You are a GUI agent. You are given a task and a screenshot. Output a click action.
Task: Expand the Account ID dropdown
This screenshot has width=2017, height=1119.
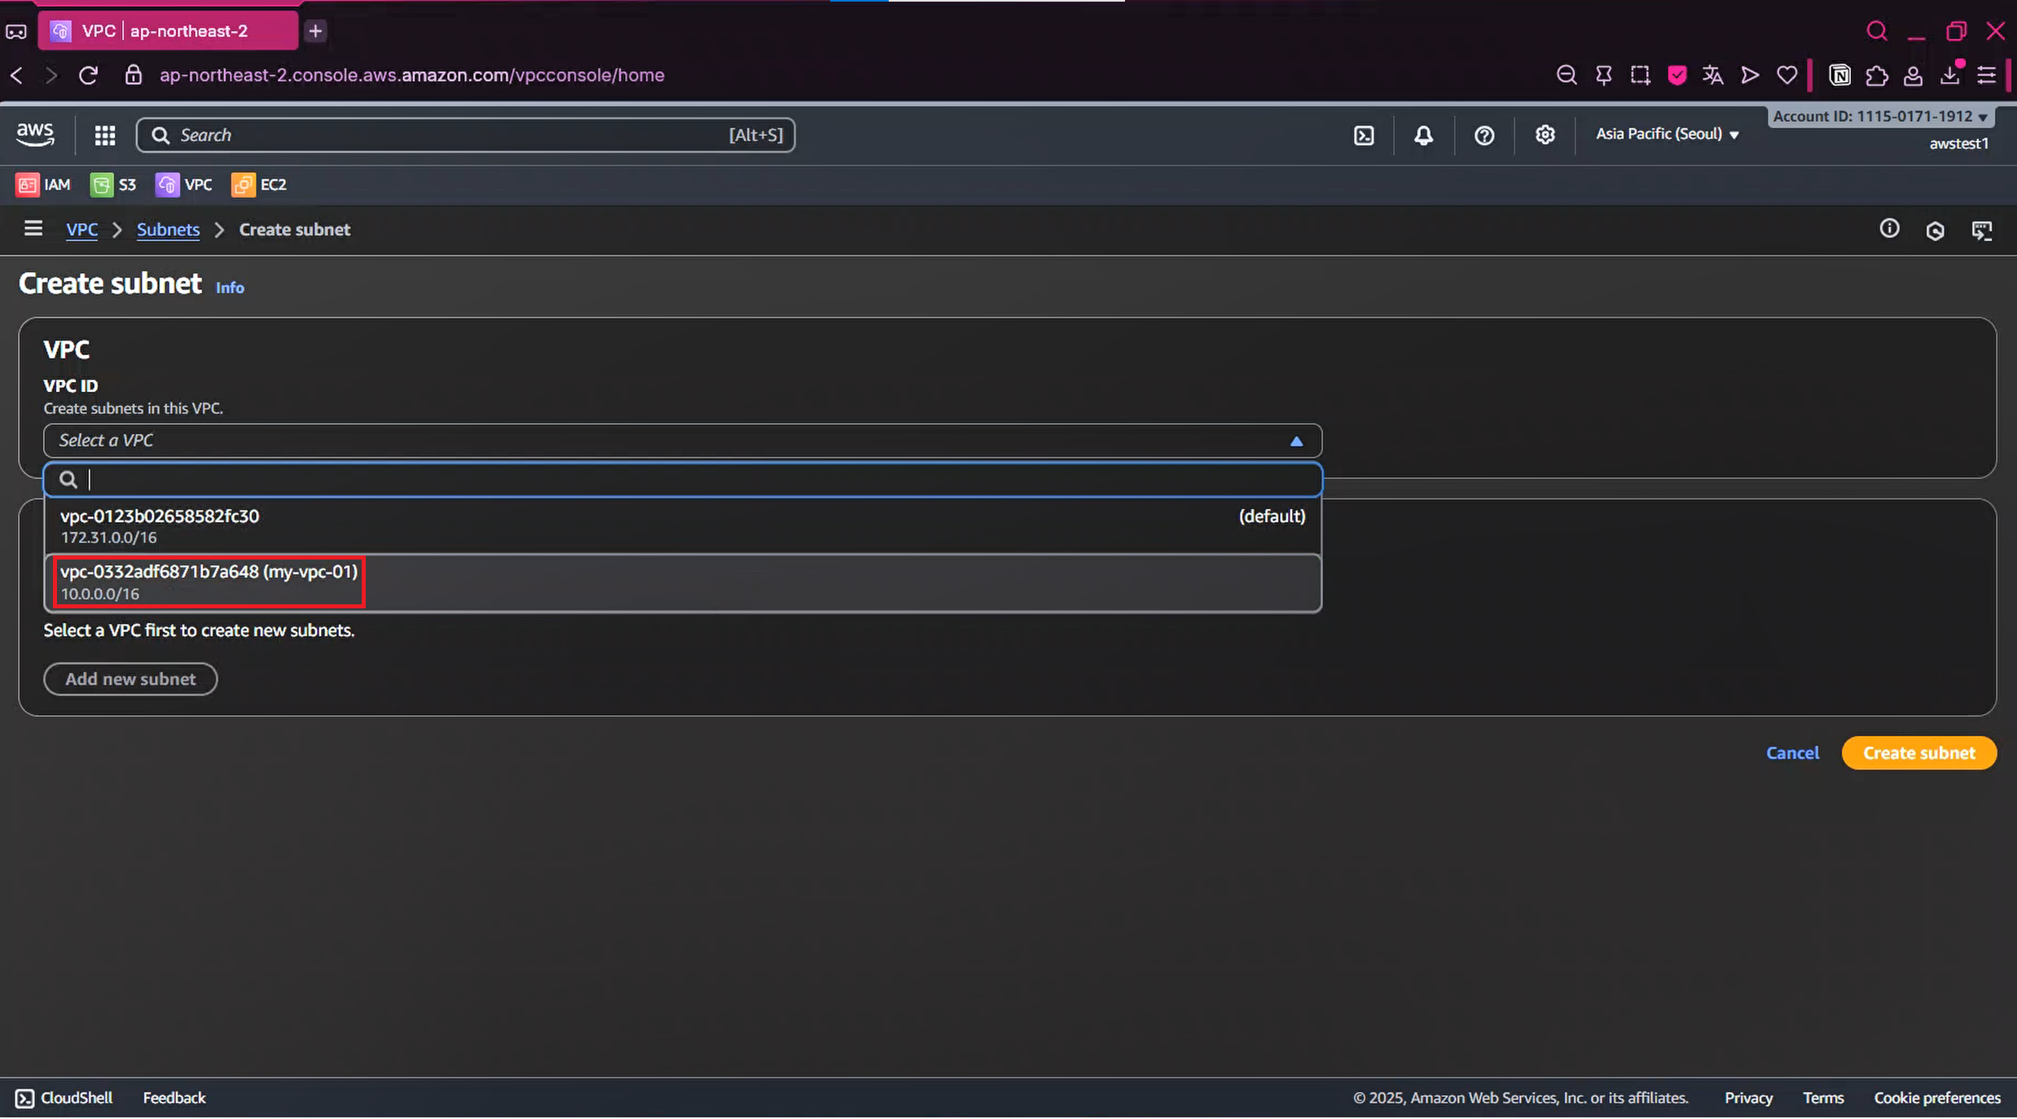(x=1880, y=116)
